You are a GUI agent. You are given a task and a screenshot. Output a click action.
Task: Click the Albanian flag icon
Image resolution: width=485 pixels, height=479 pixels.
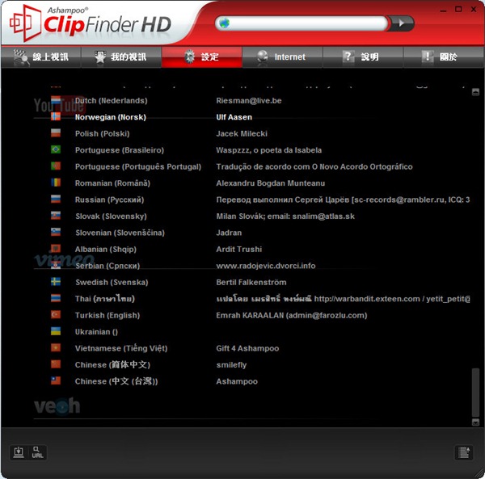pyautogui.click(x=56, y=249)
